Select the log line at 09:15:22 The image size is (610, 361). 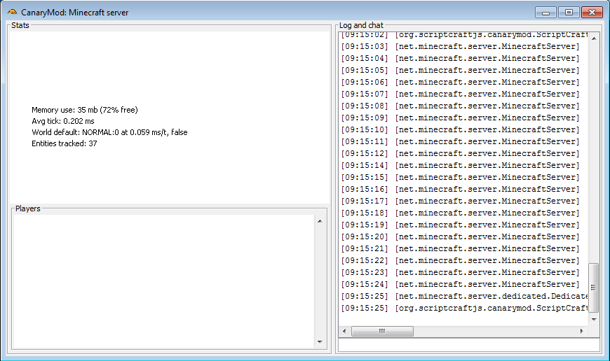click(460, 260)
